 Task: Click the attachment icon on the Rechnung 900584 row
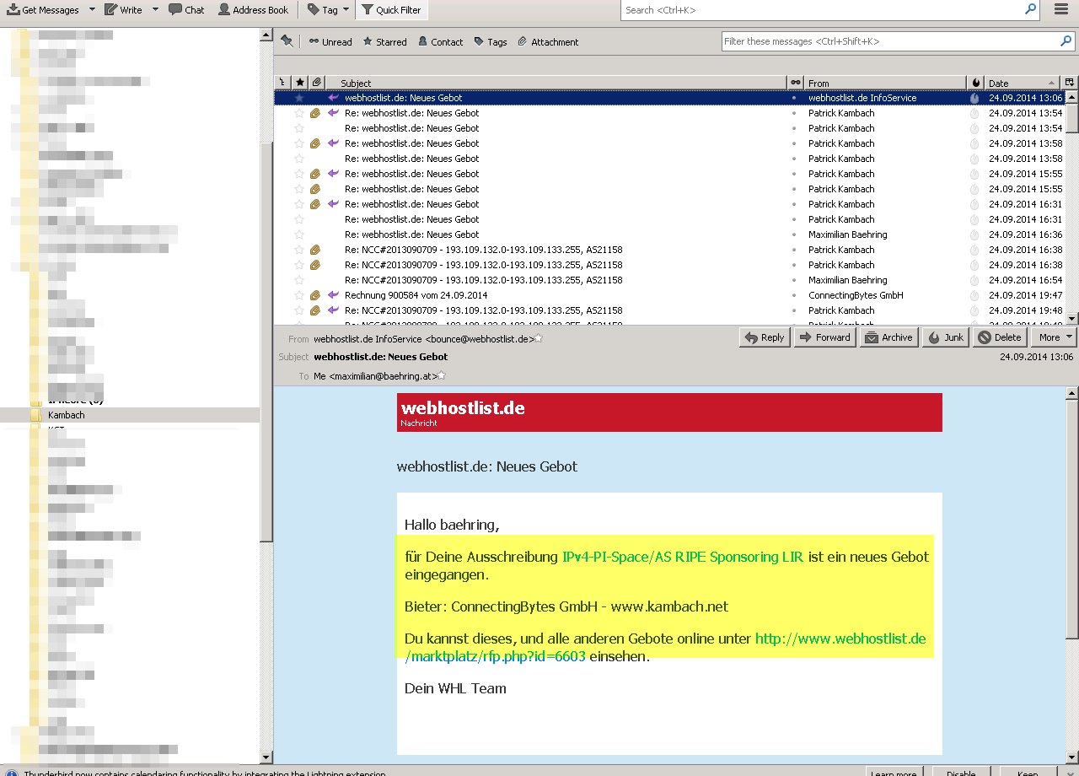(315, 295)
